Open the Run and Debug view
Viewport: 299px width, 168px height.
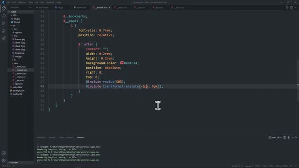pos(4,31)
